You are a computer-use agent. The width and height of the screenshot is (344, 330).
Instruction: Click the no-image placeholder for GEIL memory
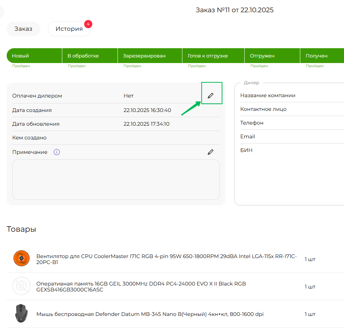21,287
